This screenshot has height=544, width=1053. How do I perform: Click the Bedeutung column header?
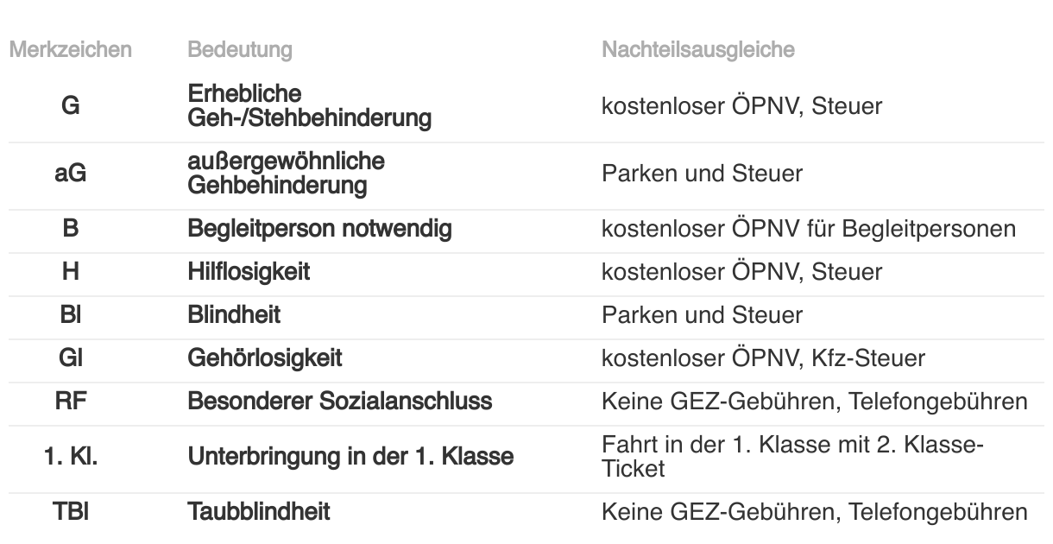click(239, 50)
